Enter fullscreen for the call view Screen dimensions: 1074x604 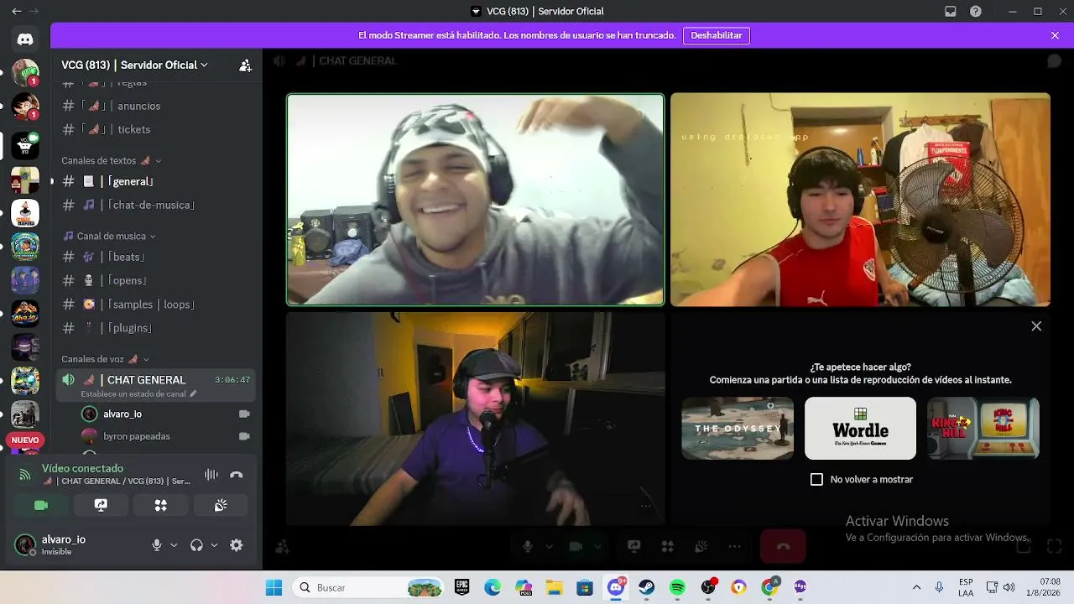point(1055,547)
